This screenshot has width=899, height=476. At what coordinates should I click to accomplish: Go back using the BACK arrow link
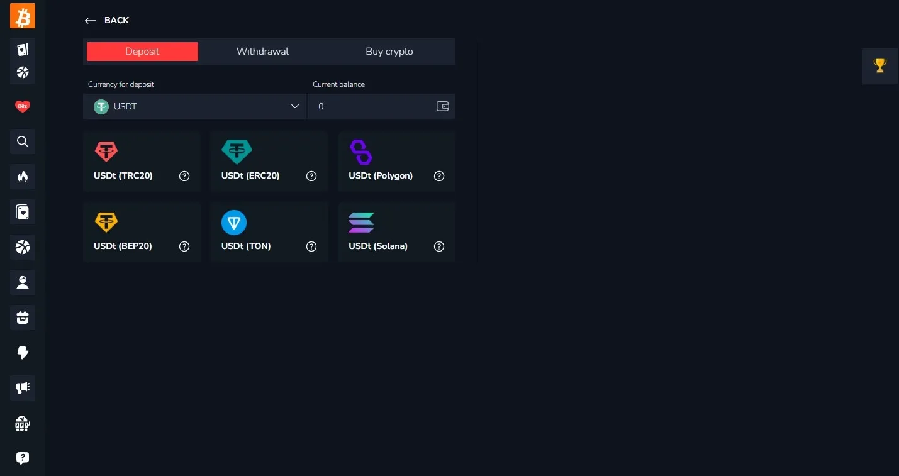point(106,20)
